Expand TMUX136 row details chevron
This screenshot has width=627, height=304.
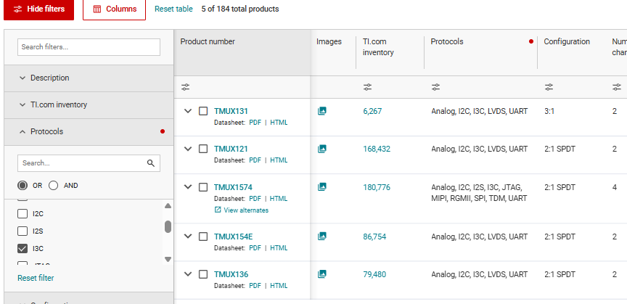click(x=187, y=274)
